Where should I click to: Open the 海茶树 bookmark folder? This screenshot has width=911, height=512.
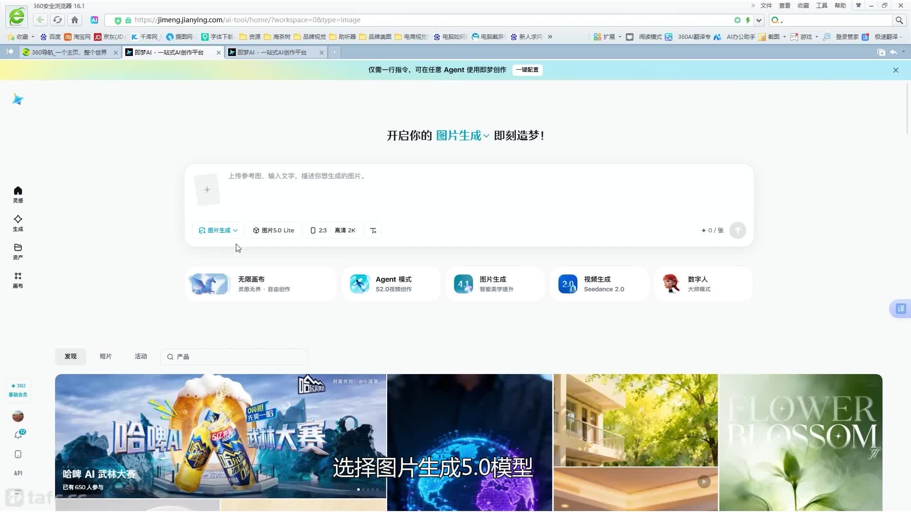tap(277, 37)
